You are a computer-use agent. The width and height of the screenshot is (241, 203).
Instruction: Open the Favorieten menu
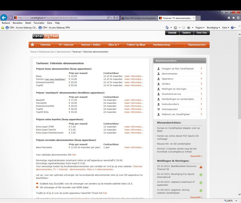[39, 23]
